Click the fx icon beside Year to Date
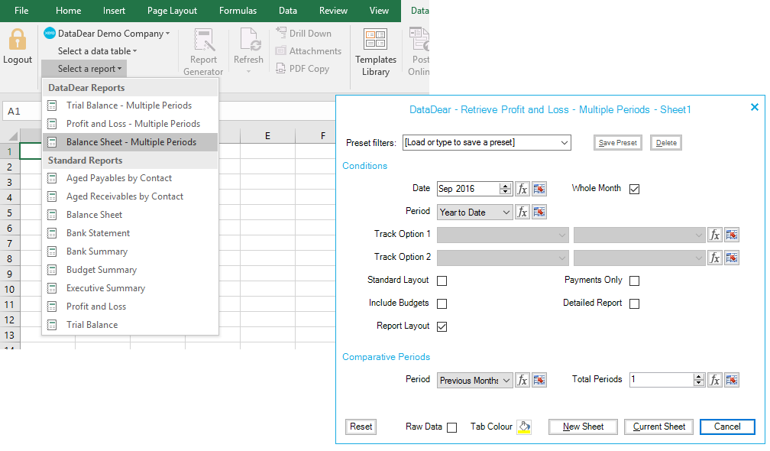Image resolution: width=770 pixels, height=451 pixels. pos(522,212)
